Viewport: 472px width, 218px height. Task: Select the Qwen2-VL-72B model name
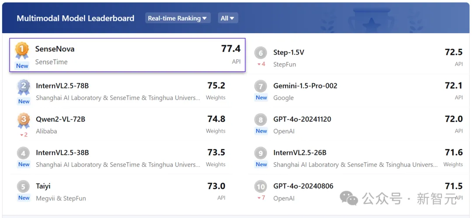tap(60, 119)
